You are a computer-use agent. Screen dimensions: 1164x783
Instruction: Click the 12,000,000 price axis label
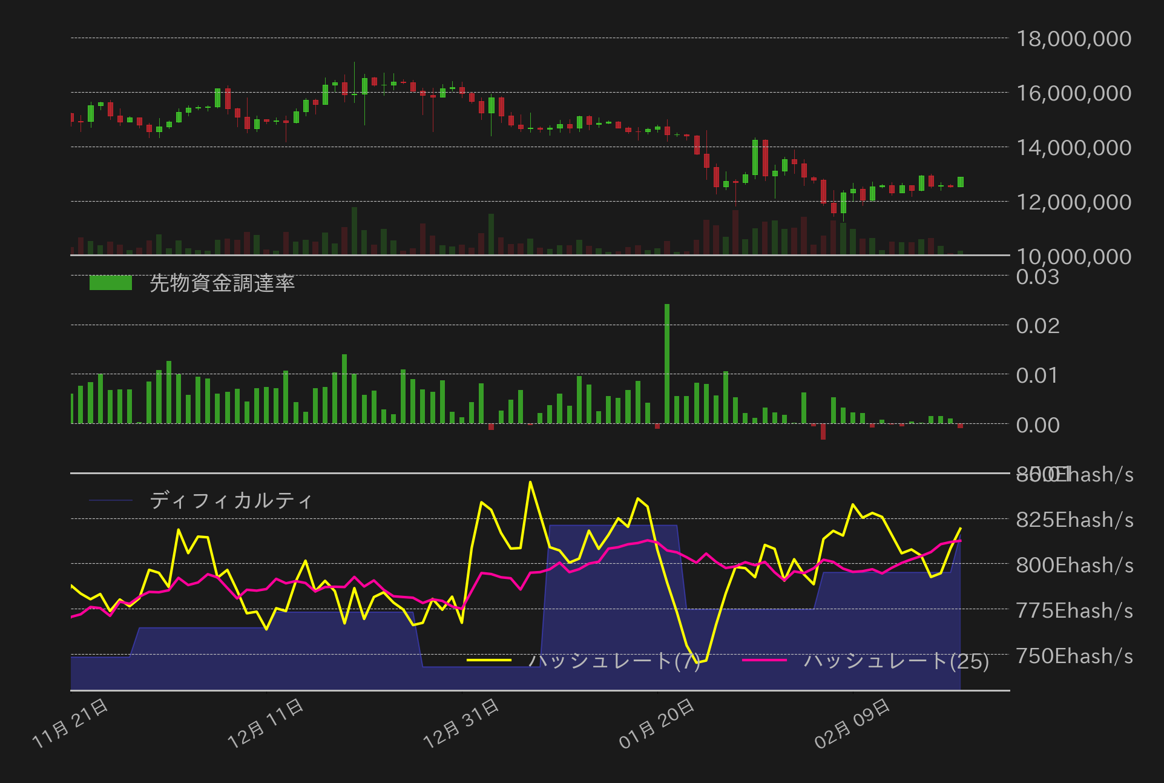1073,202
